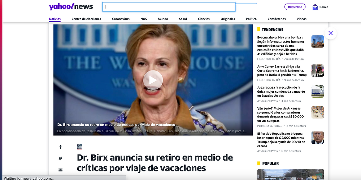
Task: Open Centro de elecciones tab
Action: click(86, 19)
